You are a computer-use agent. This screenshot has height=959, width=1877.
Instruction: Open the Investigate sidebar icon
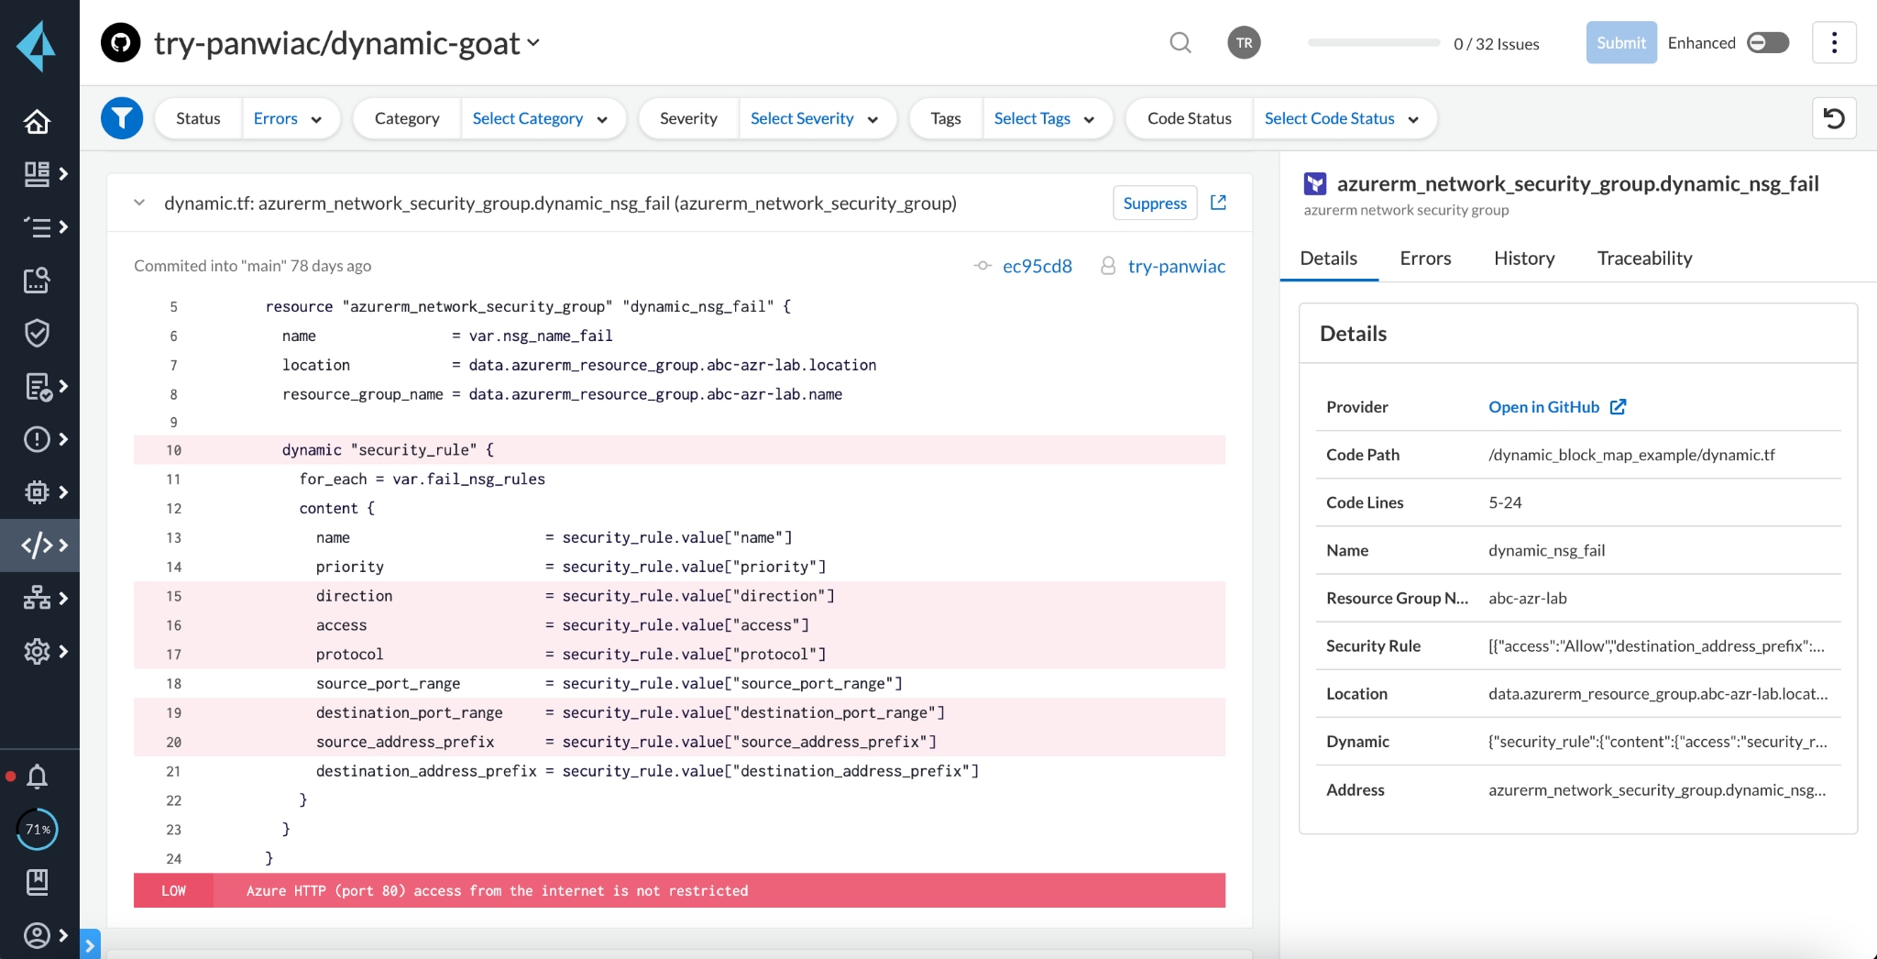37,280
